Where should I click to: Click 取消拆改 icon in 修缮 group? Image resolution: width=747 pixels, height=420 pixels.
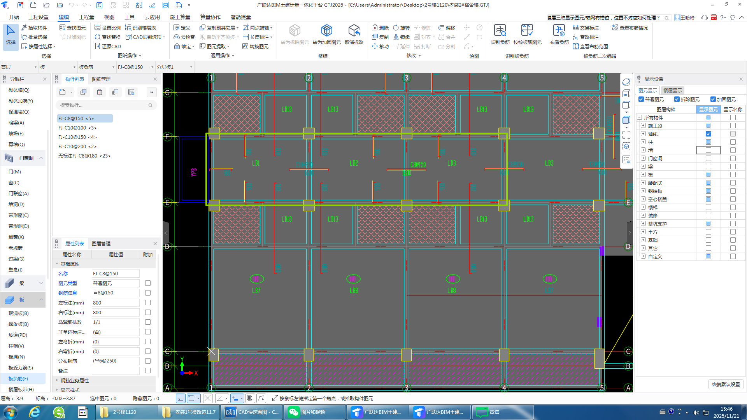354,31
